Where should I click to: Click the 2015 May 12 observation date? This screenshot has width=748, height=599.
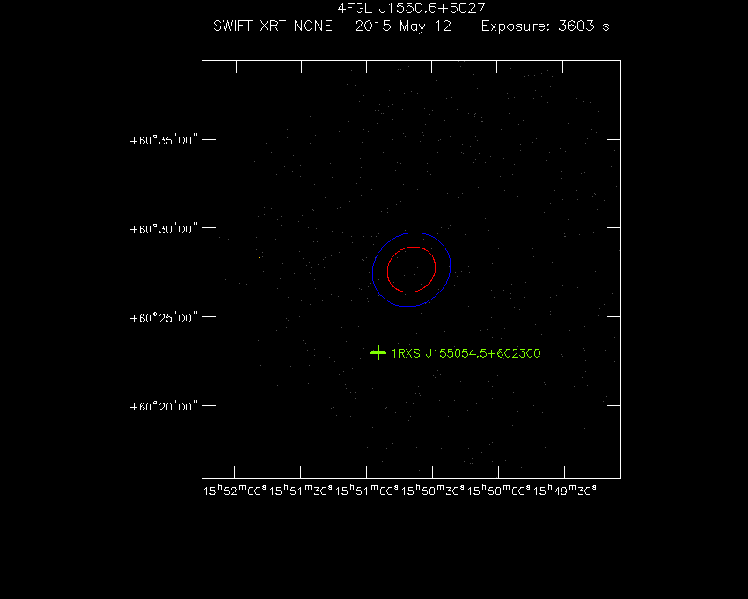pyautogui.click(x=403, y=26)
